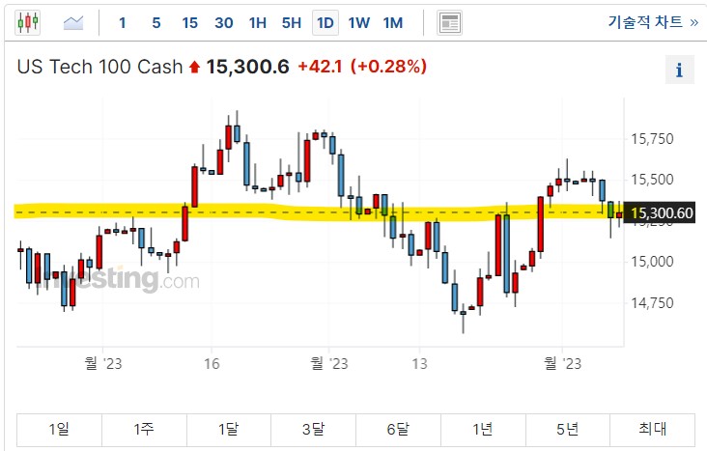Click the 15,300.6 last price in the header
The image size is (707, 451).
click(247, 67)
